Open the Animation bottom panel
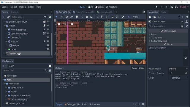Image resolution: width=190 pixels, height=107 pixels. (95, 104)
